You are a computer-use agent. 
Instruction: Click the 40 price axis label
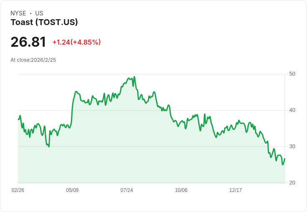coord(292,110)
